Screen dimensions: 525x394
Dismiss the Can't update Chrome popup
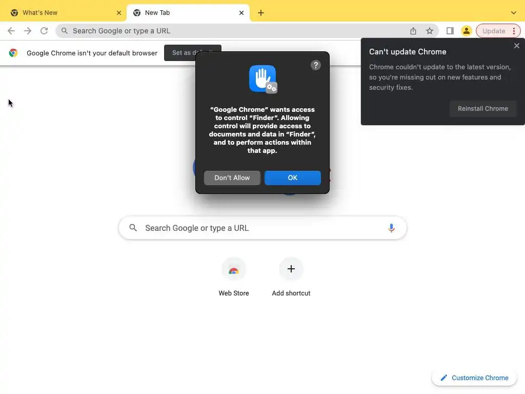517,46
